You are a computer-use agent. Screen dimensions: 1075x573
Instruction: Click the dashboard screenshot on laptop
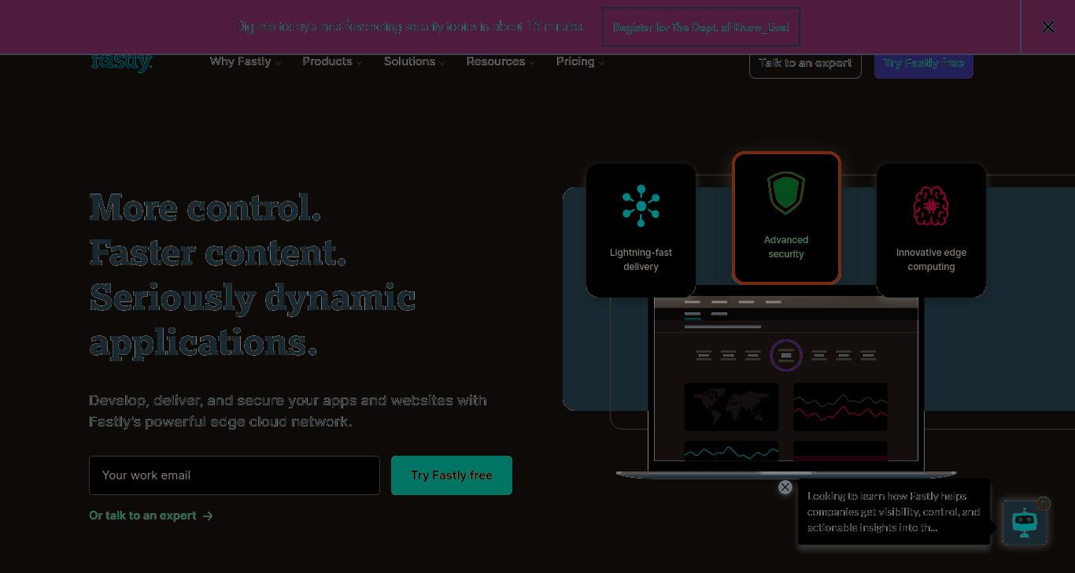(786, 379)
